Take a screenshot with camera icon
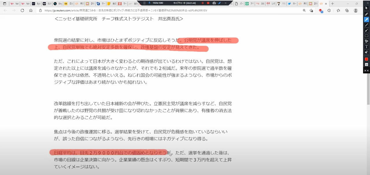370x175 pixels. click(214, 3)
